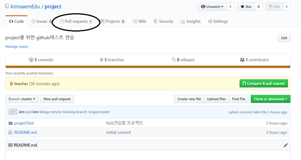This screenshot has width=301, height=160.
Task: Click the file icon beside README.md row
Action: pyautogui.click(x=10, y=133)
